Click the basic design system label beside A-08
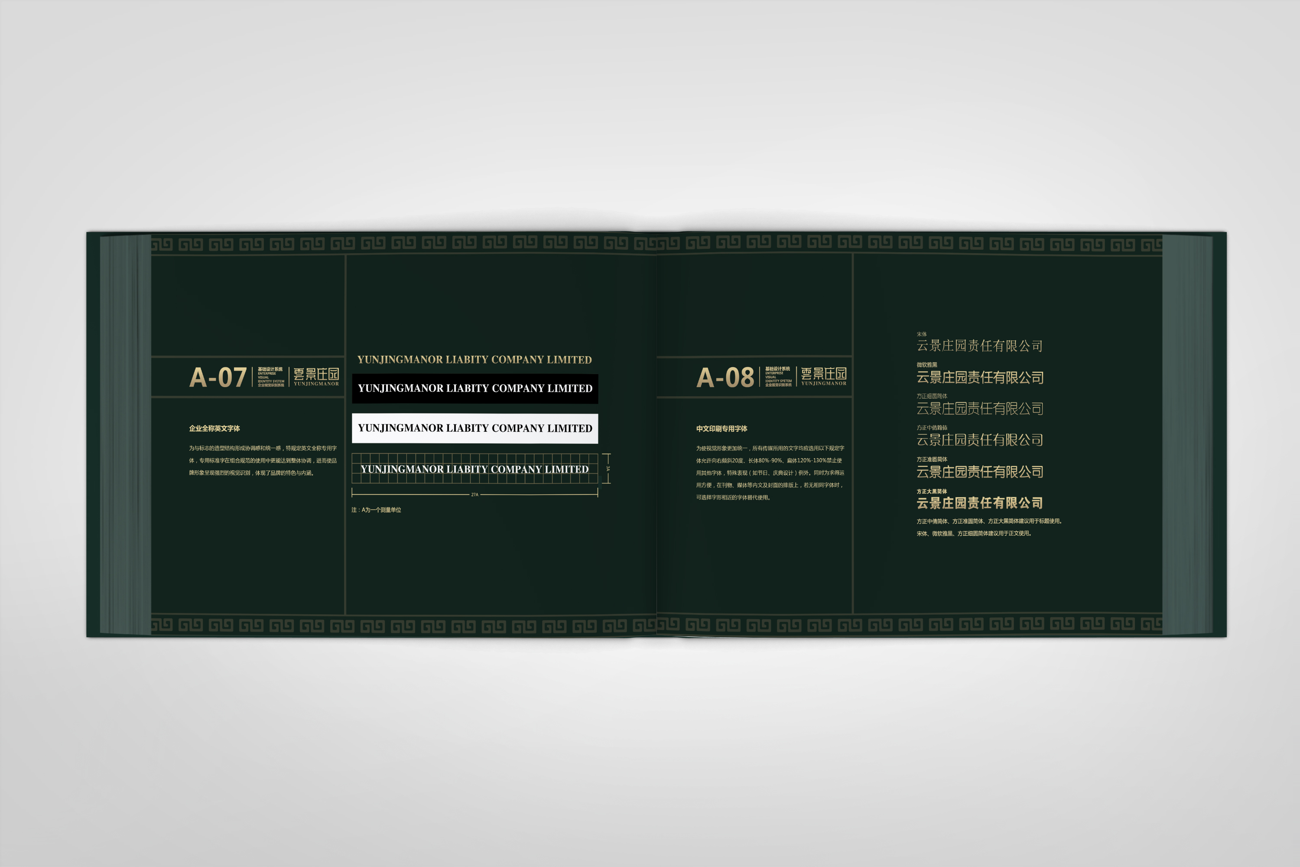Screen dimensions: 1300x867 (778, 377)
